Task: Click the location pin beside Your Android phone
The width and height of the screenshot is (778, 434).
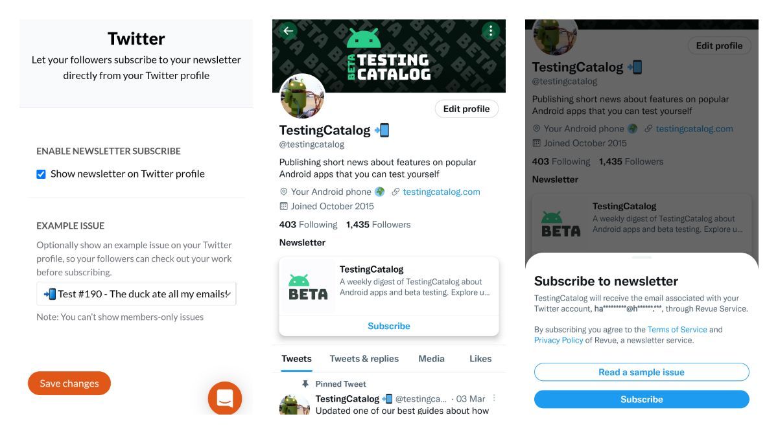Action: (285, 191)
